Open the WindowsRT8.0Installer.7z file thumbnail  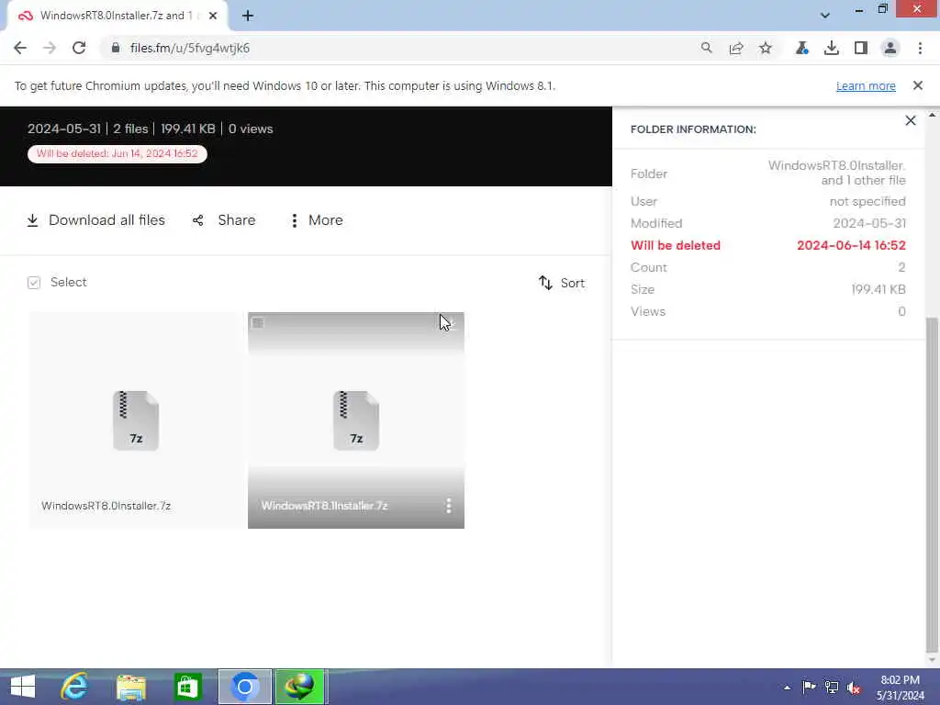pos(136,420)
